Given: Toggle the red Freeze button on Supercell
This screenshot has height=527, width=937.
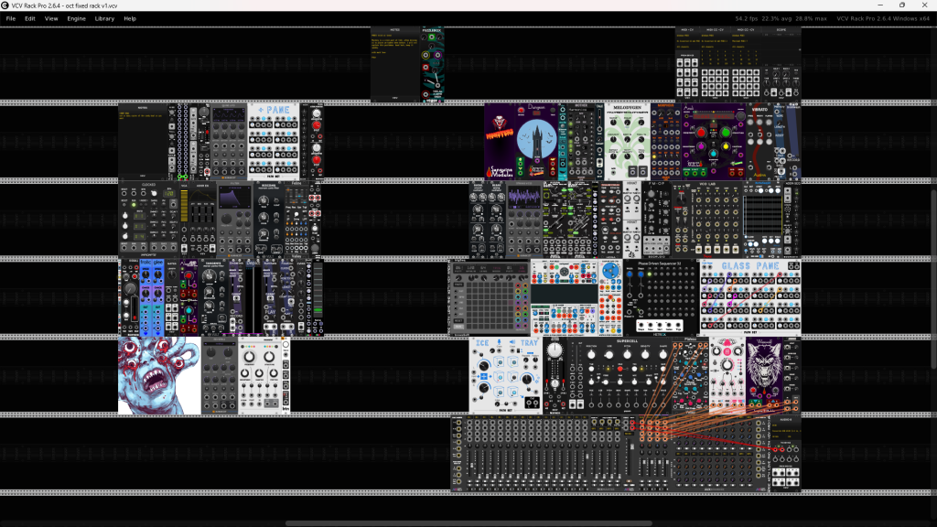Looking at the screenshot, I should tap(619, 370).
